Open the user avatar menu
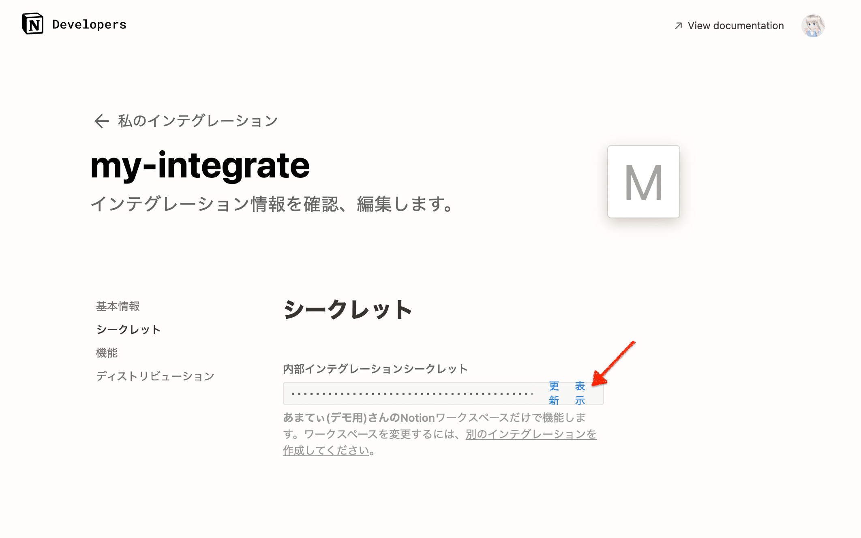 813,26
